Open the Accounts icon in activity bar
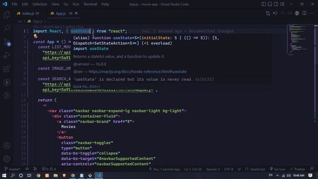 click(6, 146)
